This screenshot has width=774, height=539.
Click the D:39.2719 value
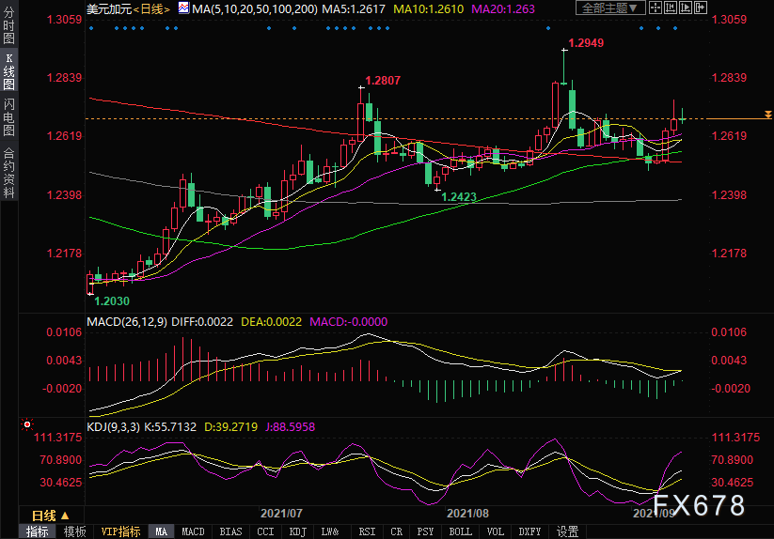(231, 426)
